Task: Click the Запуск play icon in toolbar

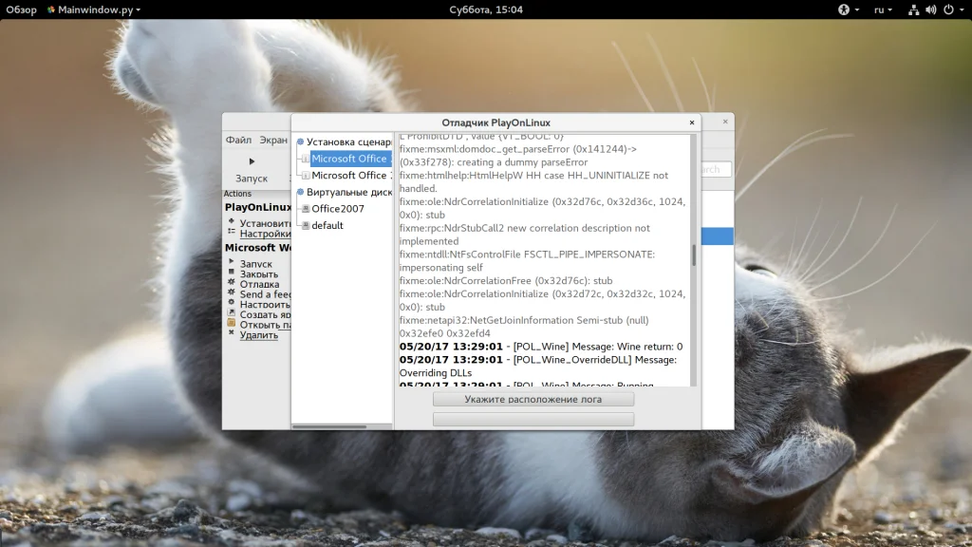Action: 252,161
